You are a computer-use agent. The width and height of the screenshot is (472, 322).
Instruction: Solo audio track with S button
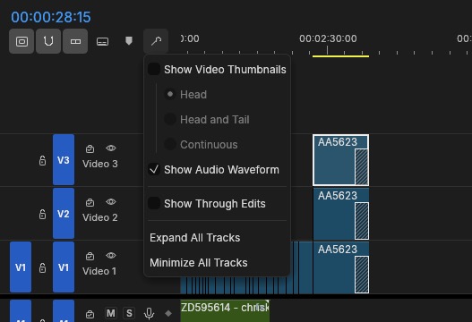[129, 313]
